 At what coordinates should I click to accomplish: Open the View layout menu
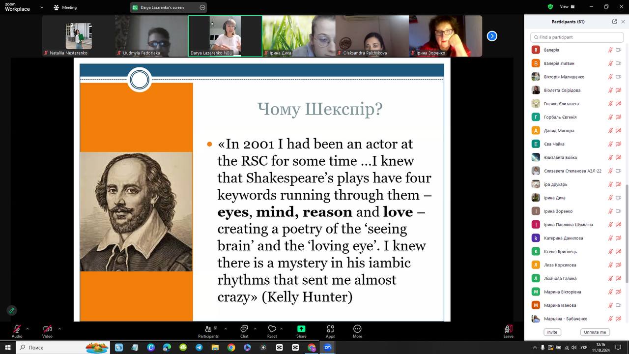[x=568, y=7]
